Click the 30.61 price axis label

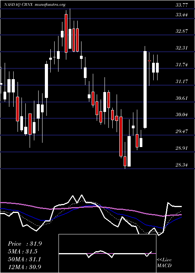[x=182, y=98]
